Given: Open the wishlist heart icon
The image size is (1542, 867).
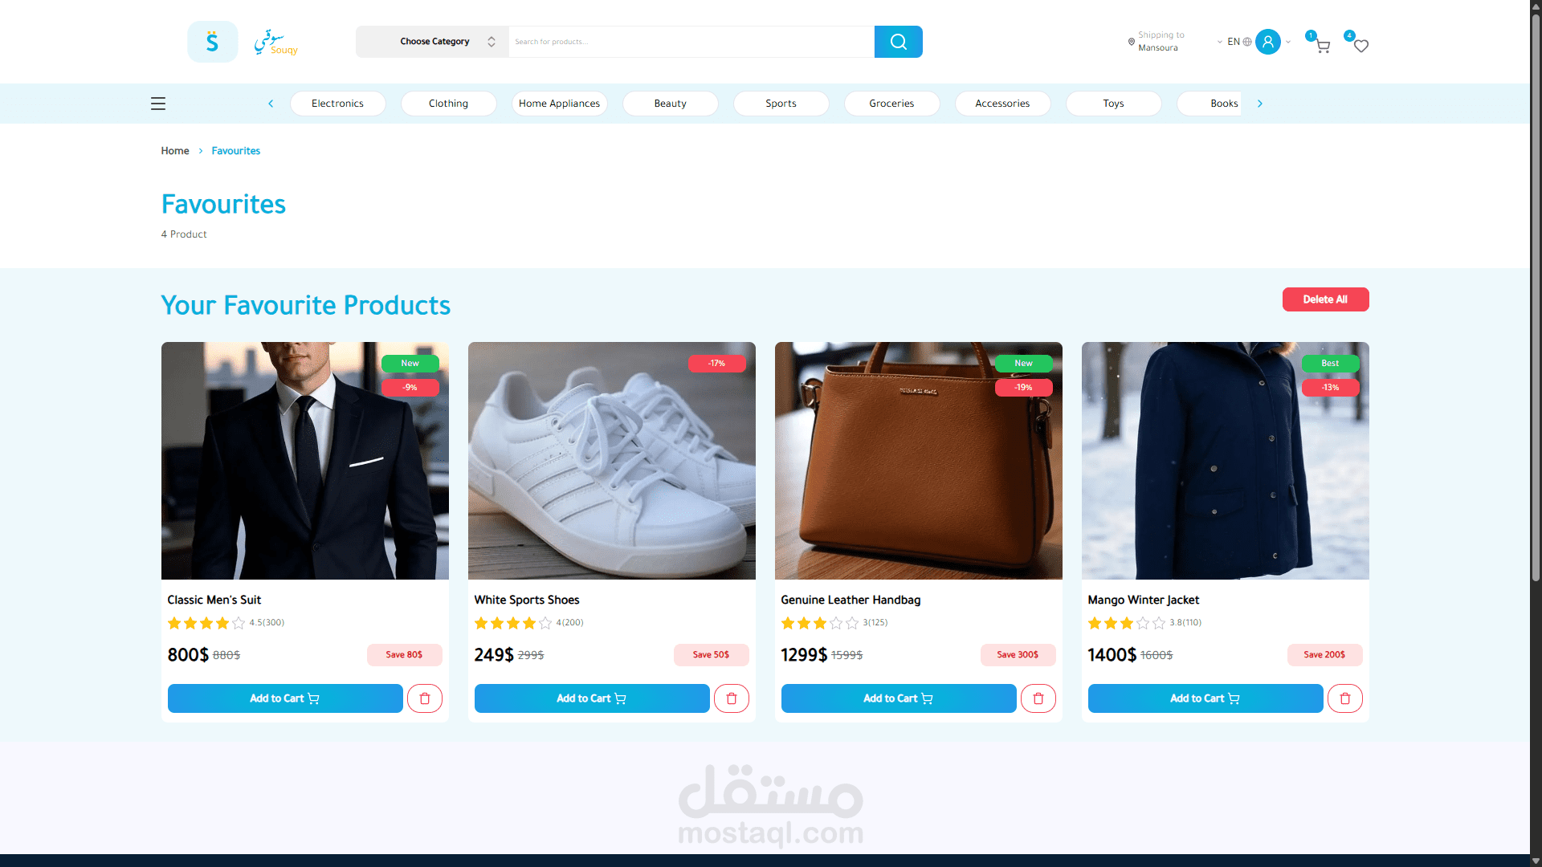Looking at the screenshot, I should (x=1360, y=46).
